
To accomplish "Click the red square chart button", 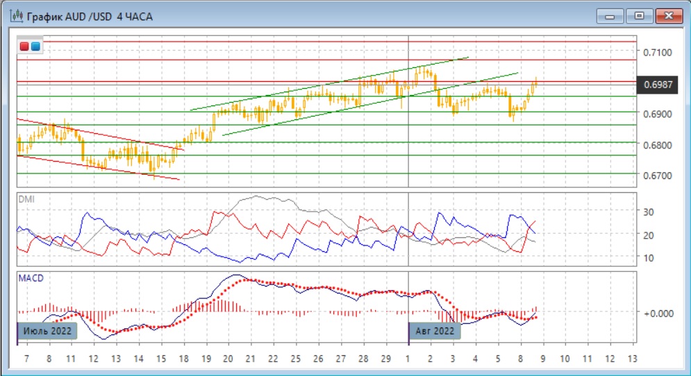I will 25,46.
